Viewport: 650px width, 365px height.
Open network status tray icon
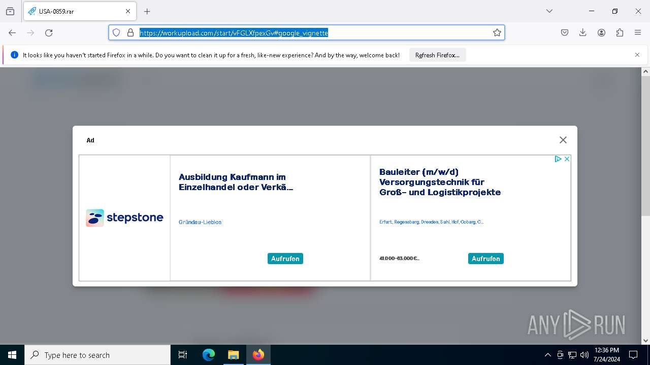572,355
